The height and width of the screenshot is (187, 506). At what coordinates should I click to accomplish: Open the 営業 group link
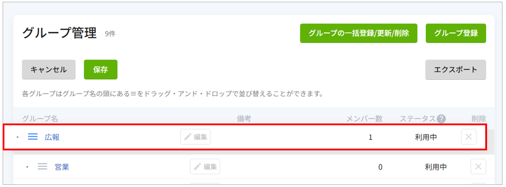click(x=62, y=167)
